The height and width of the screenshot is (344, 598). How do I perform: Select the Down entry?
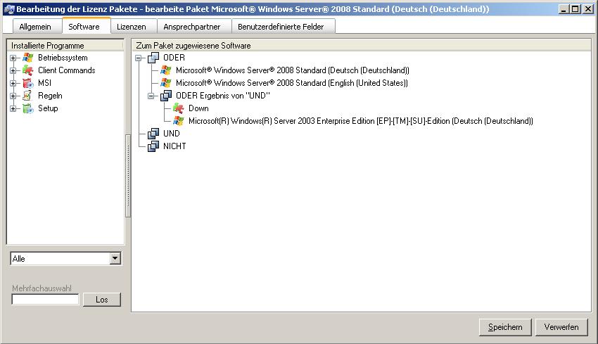(198, 108)
